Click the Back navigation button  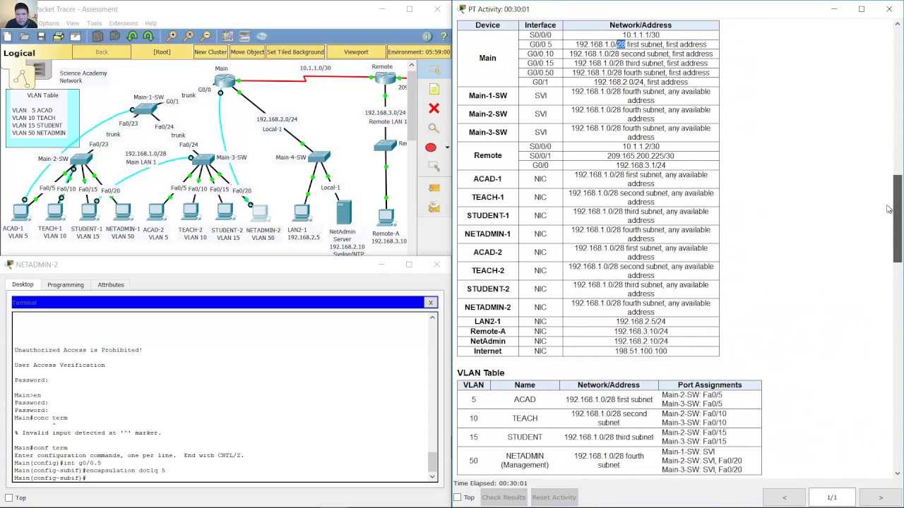coord(102,52)
